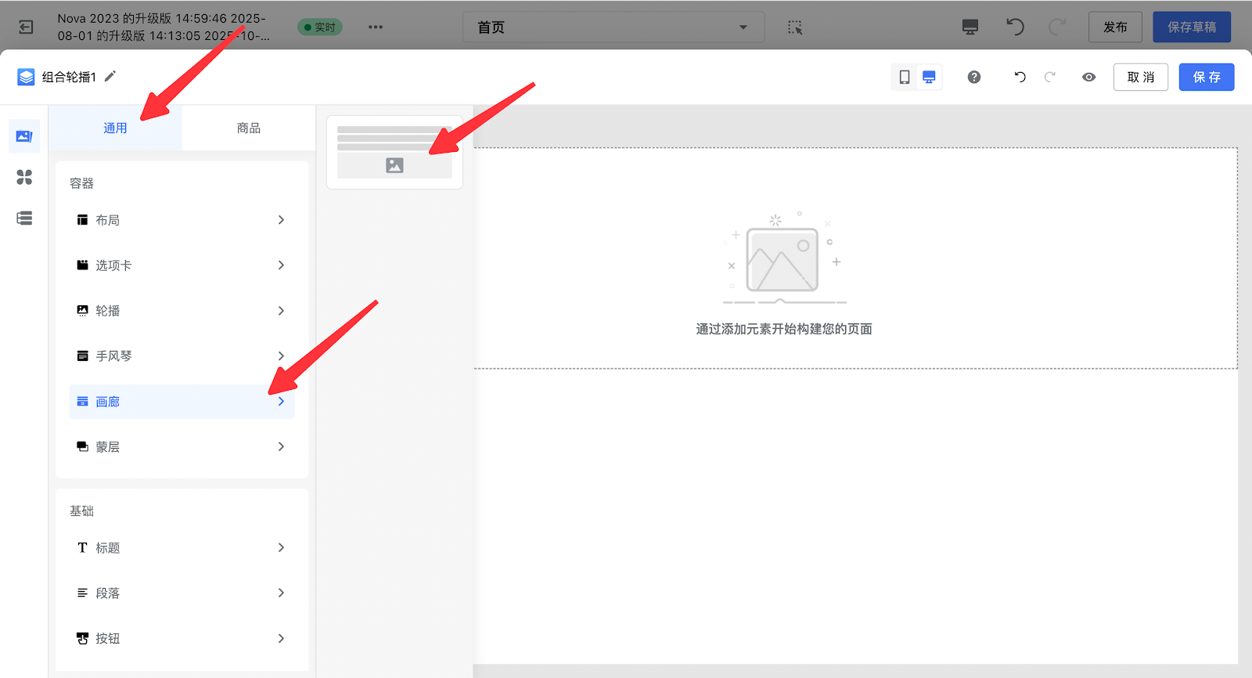This screenshot has width=1252, height=678.
Task: Click the undo arrow in editor header
Action: [x=1020, y=77]
